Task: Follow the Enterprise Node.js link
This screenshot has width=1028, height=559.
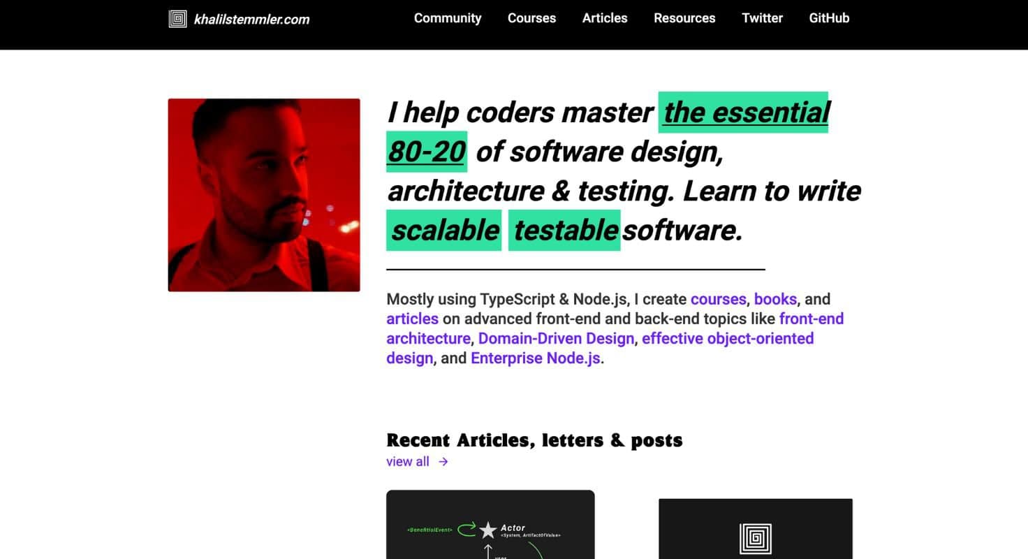Action: pyautogui.click(x=535, y=358)
